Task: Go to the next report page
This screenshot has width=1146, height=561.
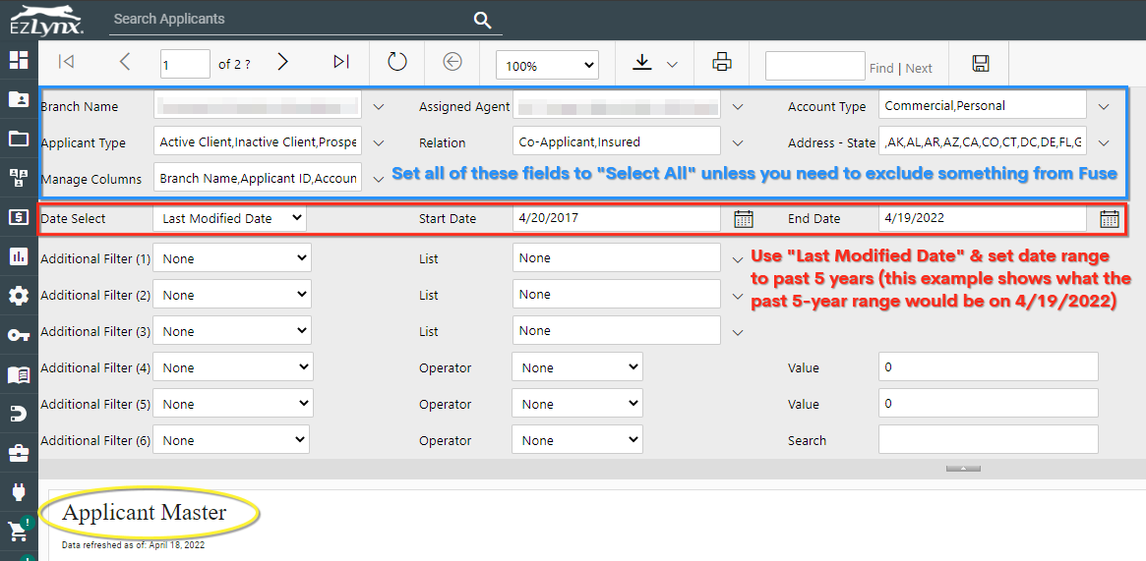Action: coord(283,62)
